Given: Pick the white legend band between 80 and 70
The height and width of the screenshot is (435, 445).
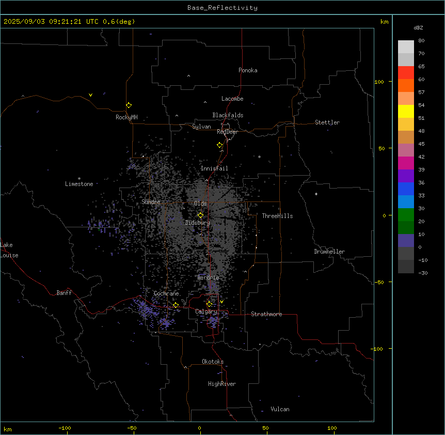Looking at the screenshot, I should pos(406,47).
